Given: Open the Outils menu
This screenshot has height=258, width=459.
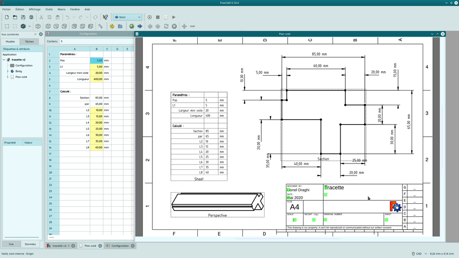Looking at the screenshot, I should click(49, 9).
